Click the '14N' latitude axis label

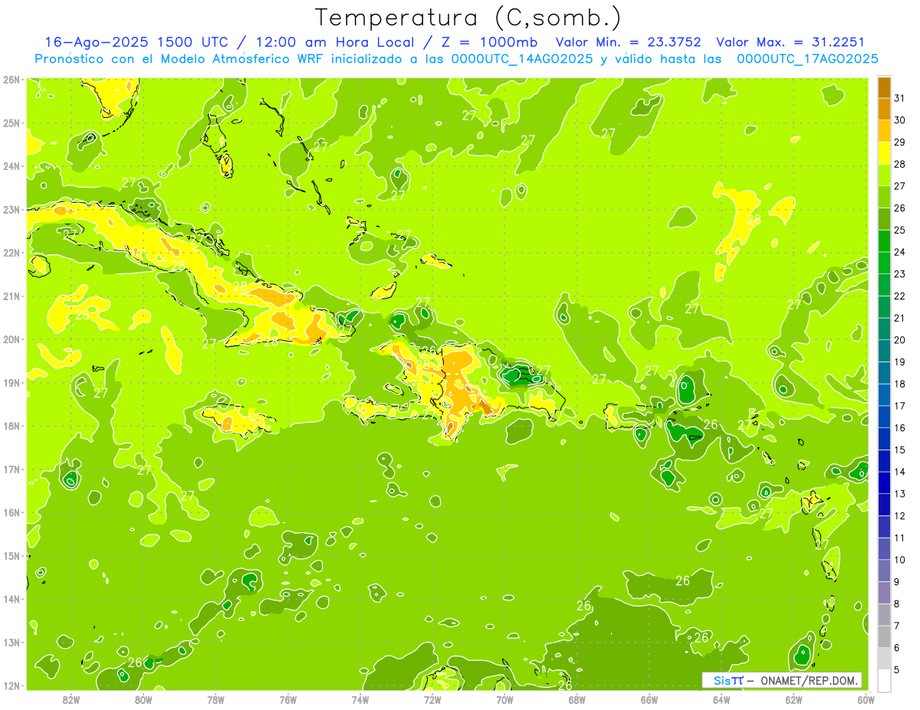12,599
